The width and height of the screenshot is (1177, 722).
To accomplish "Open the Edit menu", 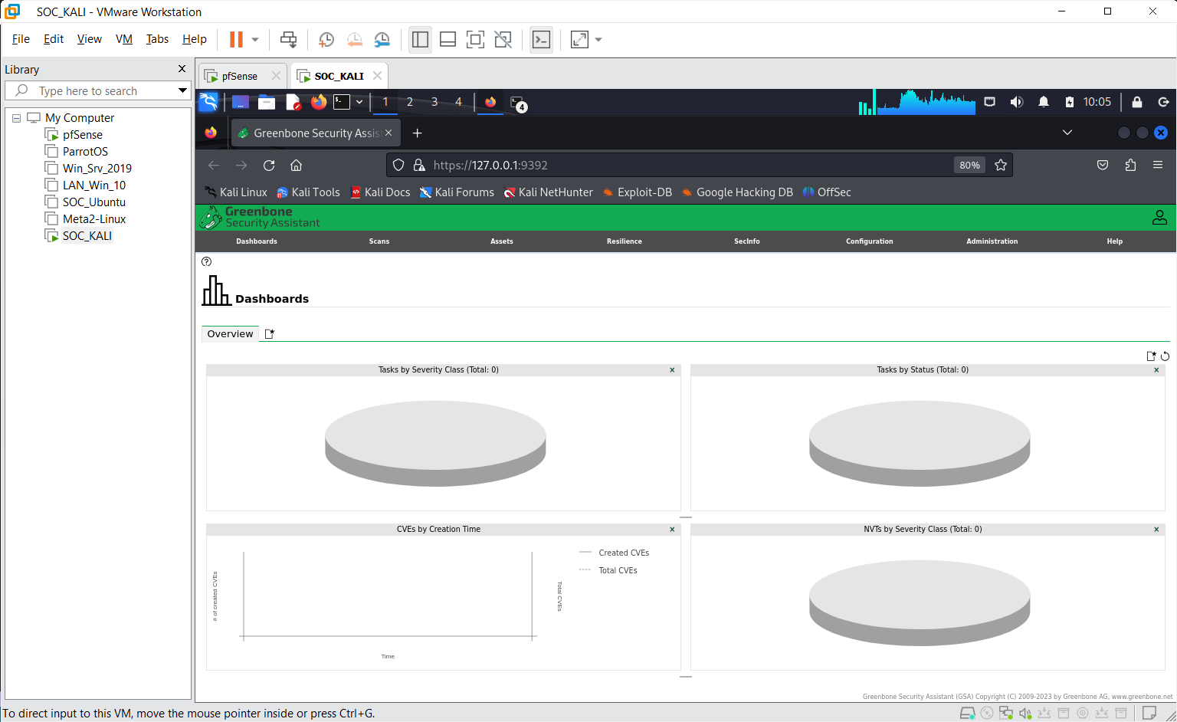I will [54, 39].
